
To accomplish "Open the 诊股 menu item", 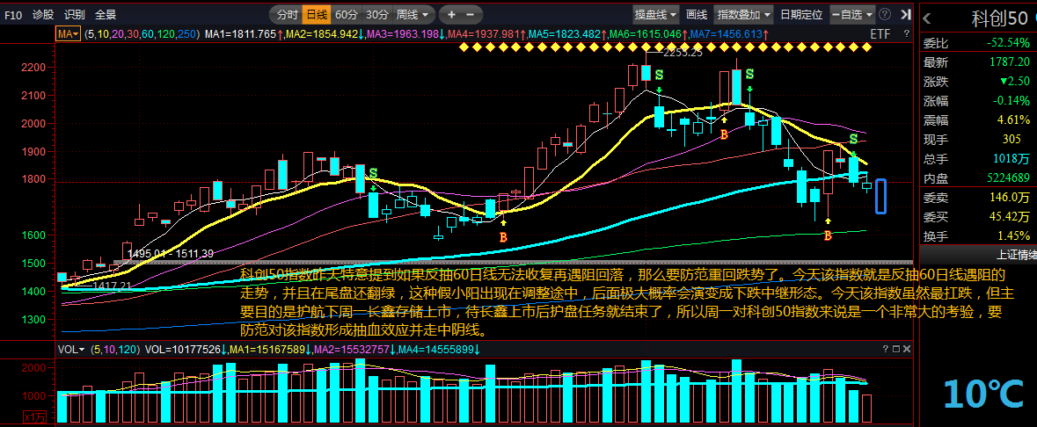I will click(43, 14).
